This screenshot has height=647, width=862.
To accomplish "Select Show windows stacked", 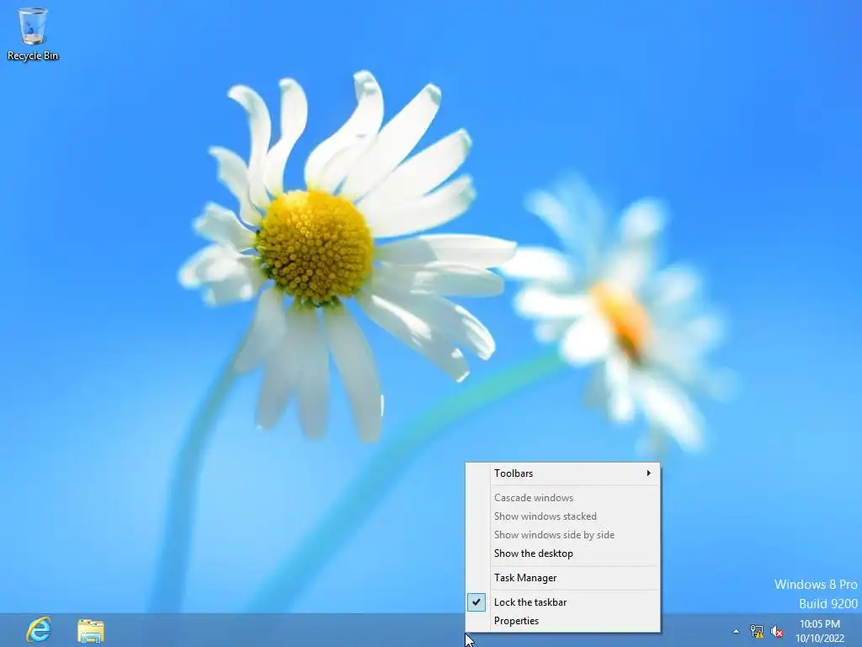I will pyautogui.click(x=563, y=516).
